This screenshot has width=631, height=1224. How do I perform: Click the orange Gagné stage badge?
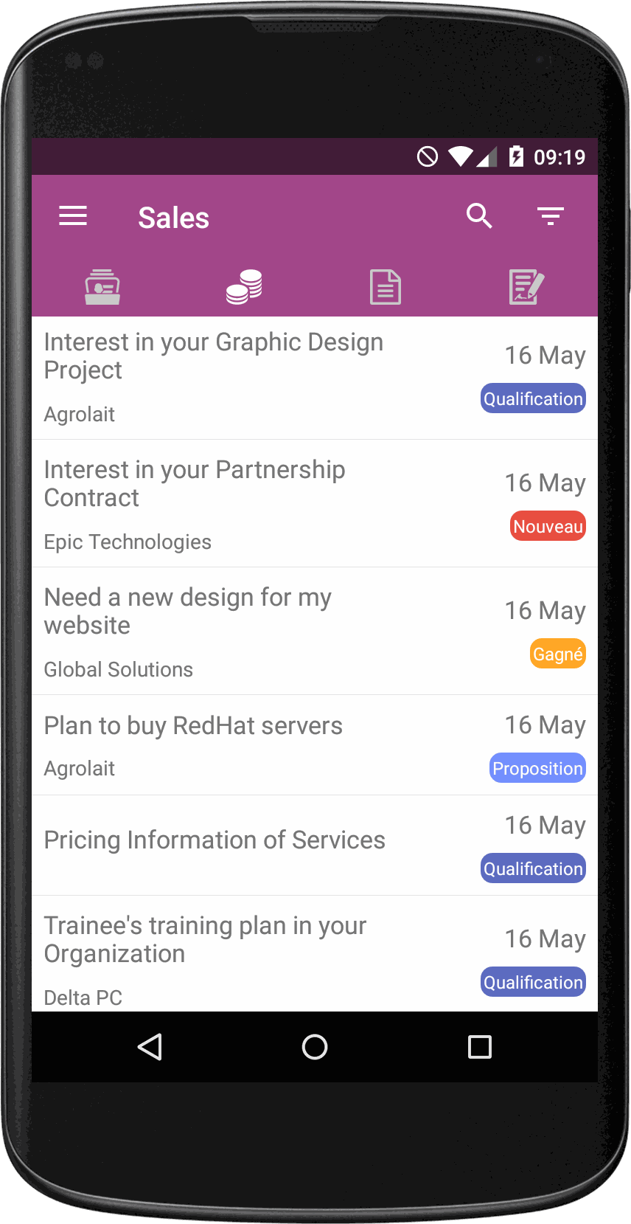pos(558,654)
